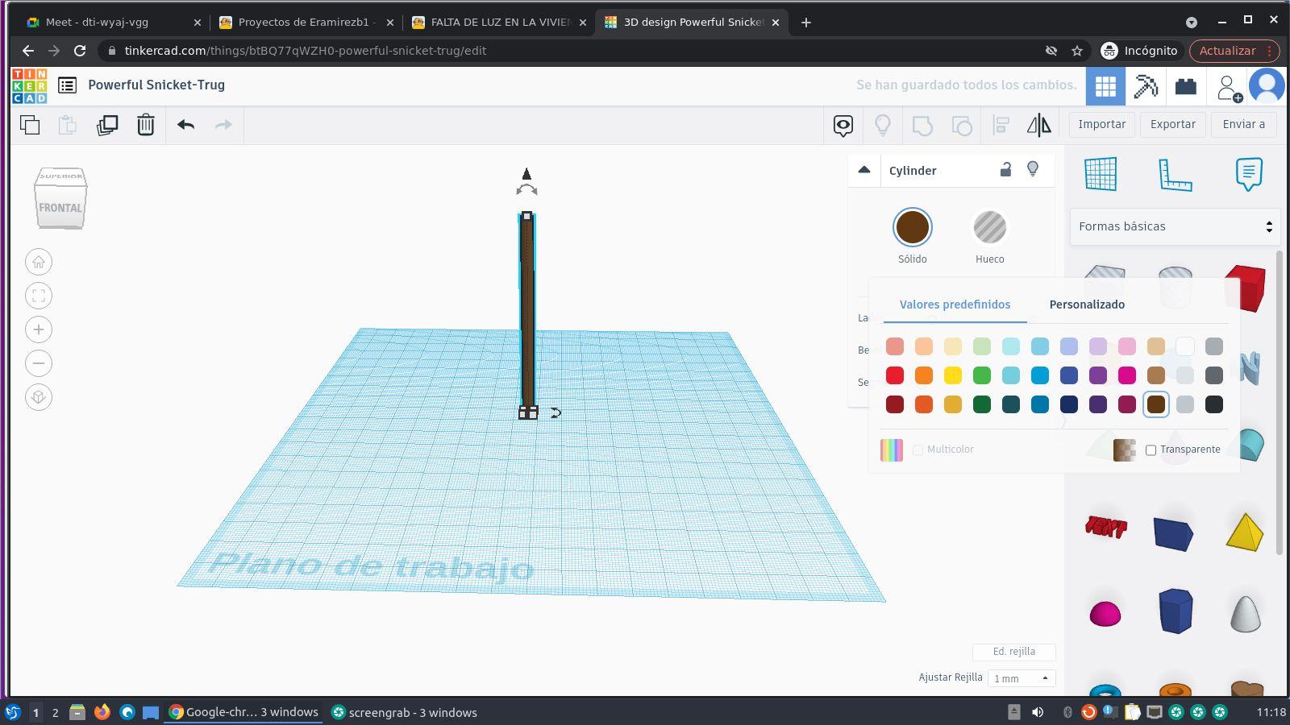1290x725 pixels.
Task: Zoom in on the workplane
Action: click(39, 329)
